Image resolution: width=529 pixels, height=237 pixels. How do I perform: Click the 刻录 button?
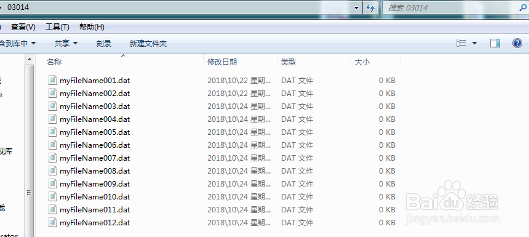(x=104, y=44)
